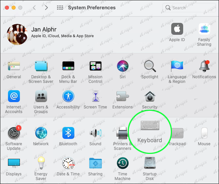Open Users & Groups settings
Image resolution: width=219 pixels, height=184 pixels.
pos(41,96)
